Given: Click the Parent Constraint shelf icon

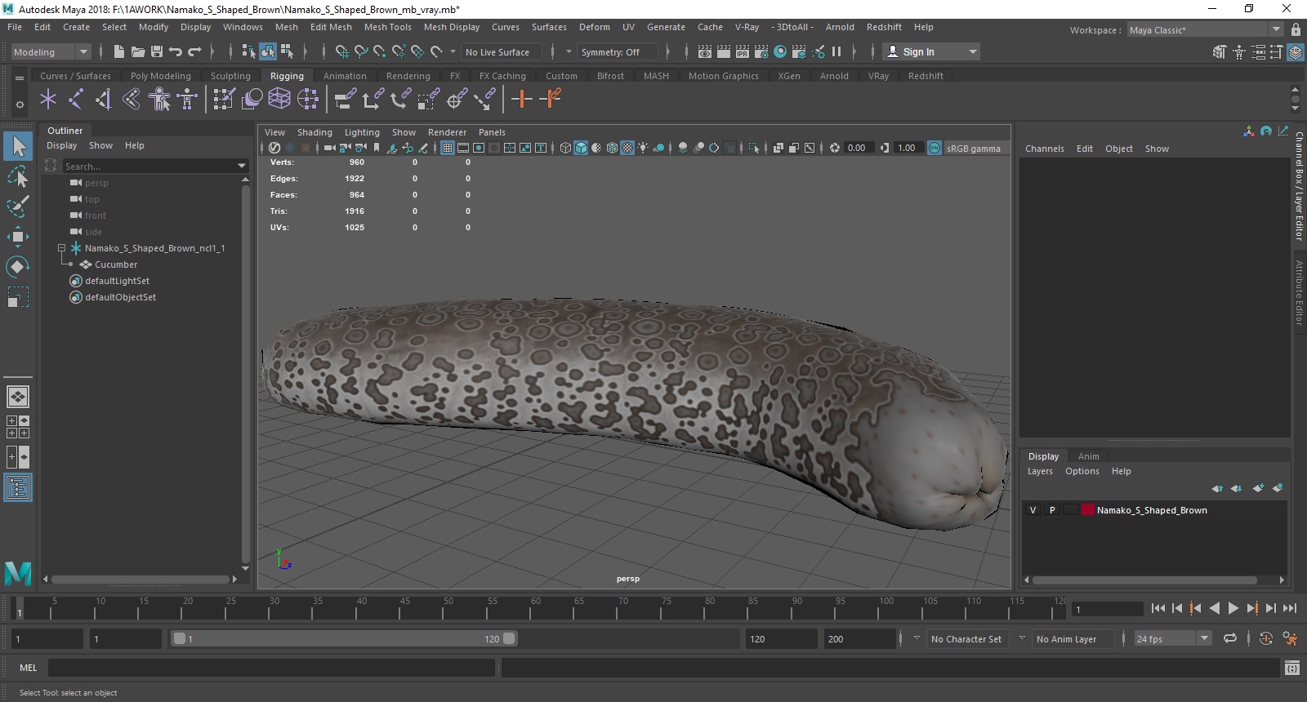Looking at the screenshot, I should pos(346,100).
